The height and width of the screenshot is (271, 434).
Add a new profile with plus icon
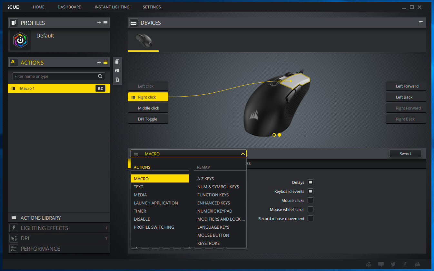click(99, 23)
